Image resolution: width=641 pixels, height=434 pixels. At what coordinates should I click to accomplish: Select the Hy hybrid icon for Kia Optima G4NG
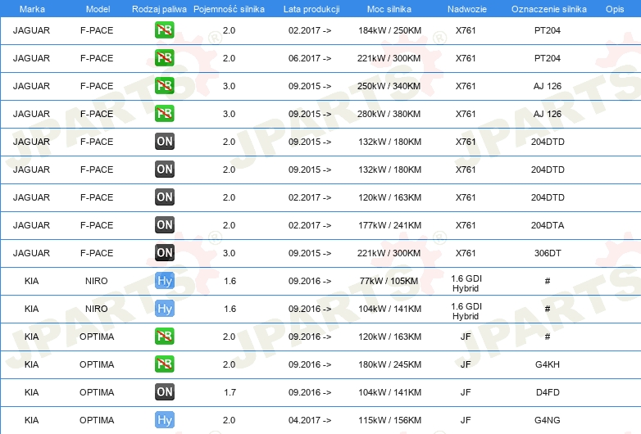(x=165, y=420)
